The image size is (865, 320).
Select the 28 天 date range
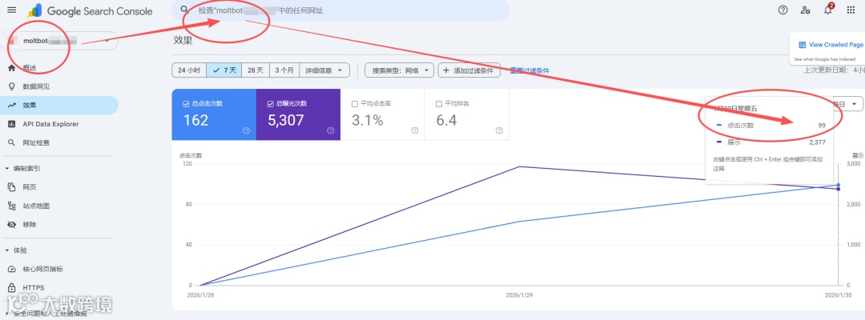pyautogui.click(x=255, y=70)
